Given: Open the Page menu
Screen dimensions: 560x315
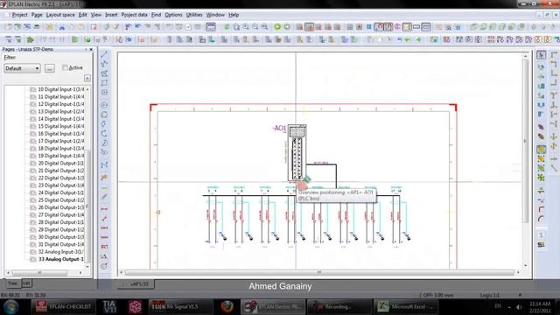Looking at the screenshot, I should [x=37, y=15].
